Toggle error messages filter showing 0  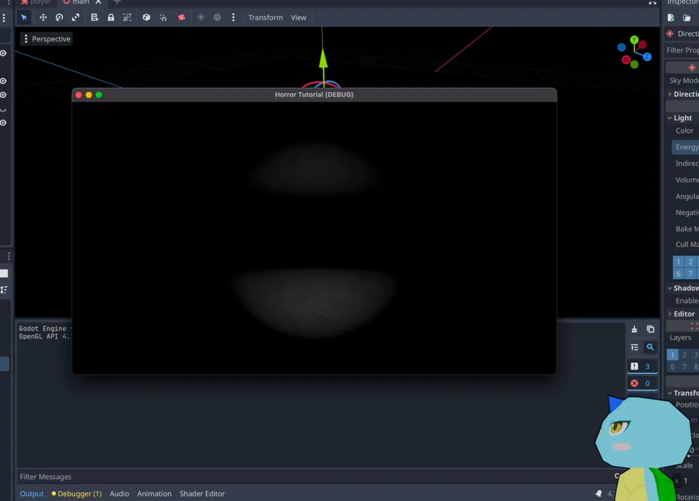(641, 383)
